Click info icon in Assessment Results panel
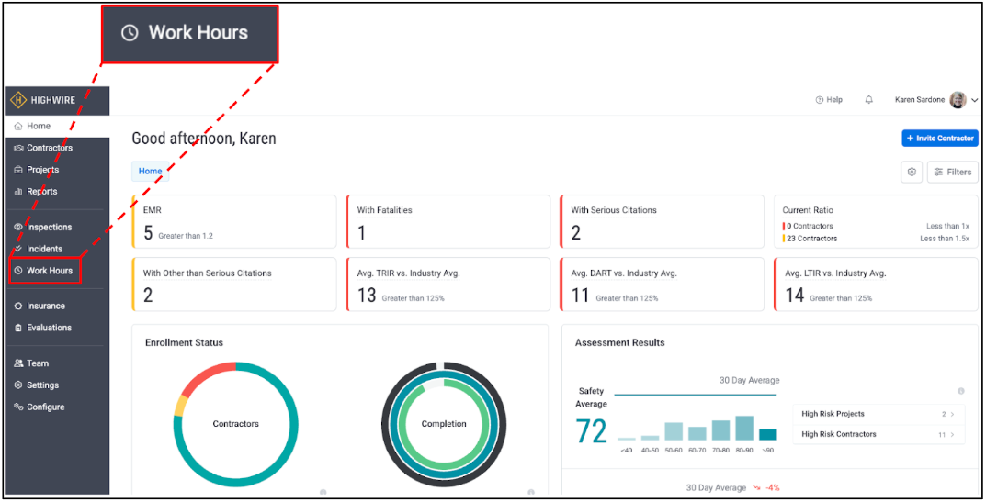 click(x=960, y=391)
